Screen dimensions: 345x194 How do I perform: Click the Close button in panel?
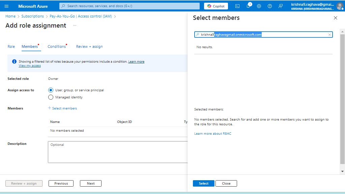click(x=226, y=184)
